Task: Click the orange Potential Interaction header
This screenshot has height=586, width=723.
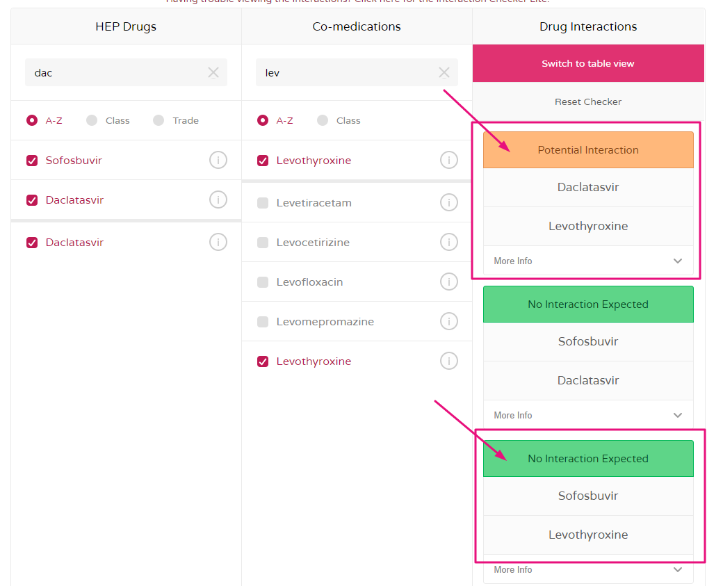Action: pos(588,150)
